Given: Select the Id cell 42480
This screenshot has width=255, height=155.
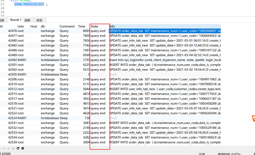Looking at the screenshot, I should tap(12, 41).
